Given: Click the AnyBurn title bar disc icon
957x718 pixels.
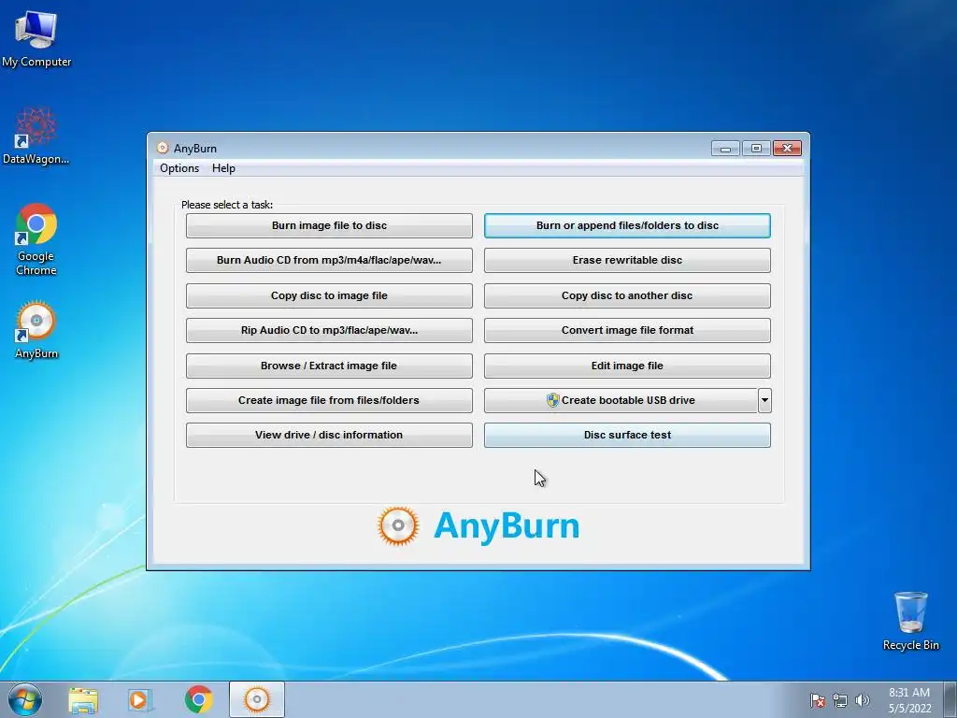Looking at the screenshot, I should pos(163,148).
